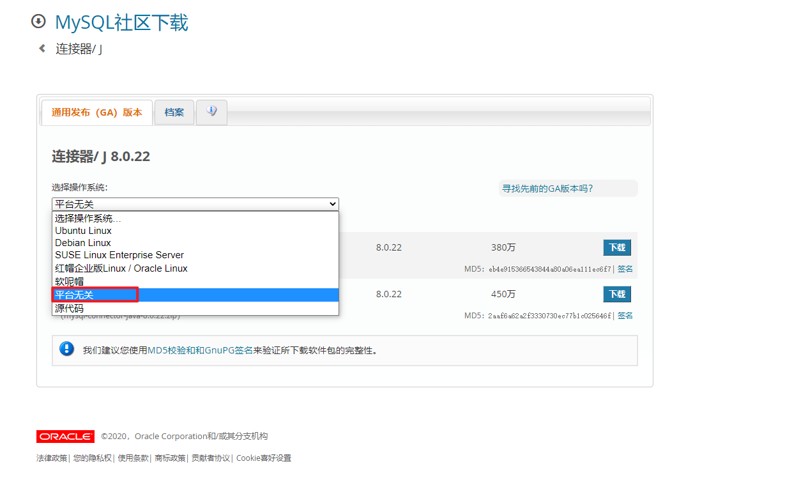
Task: Open 签名 link beside MD5 2aaf6a62a2f33307
Action: click(x=625, y=316)
